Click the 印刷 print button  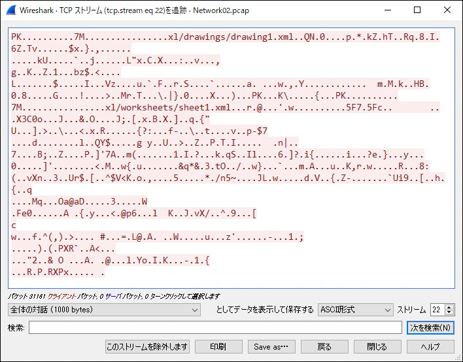coord(218,347)
